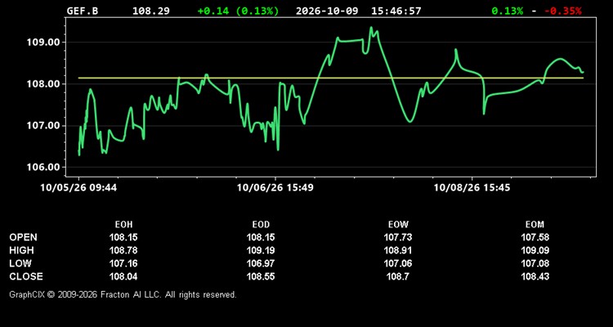Select the last price 108.29 in header
Viewport: 613px width, 327px height.
pos(151,11)
